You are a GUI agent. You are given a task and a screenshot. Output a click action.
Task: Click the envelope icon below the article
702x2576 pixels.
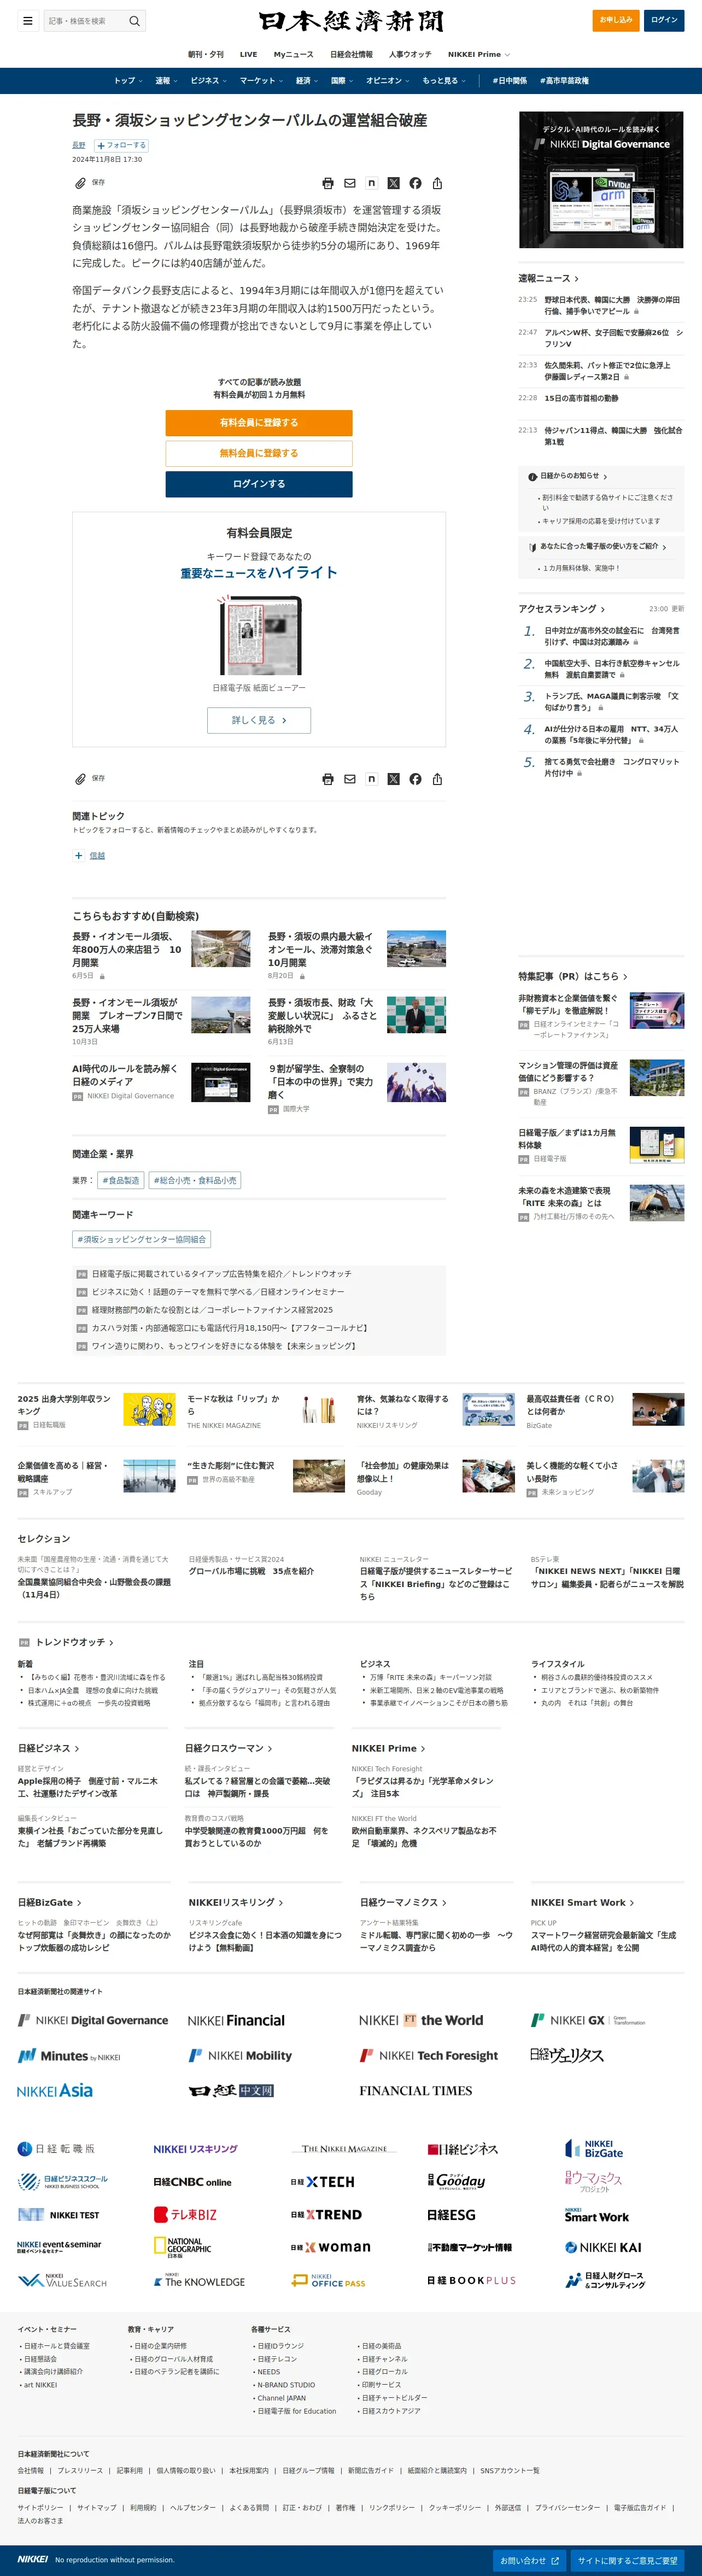point(350,779)
